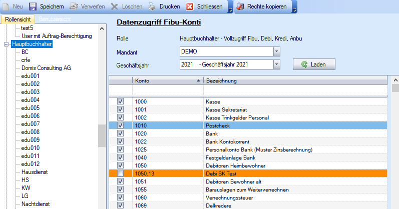Viewport: 399px width, 209px height.
Task: Click the Verwerfen toolbar icon
Action: click(74, 6)
